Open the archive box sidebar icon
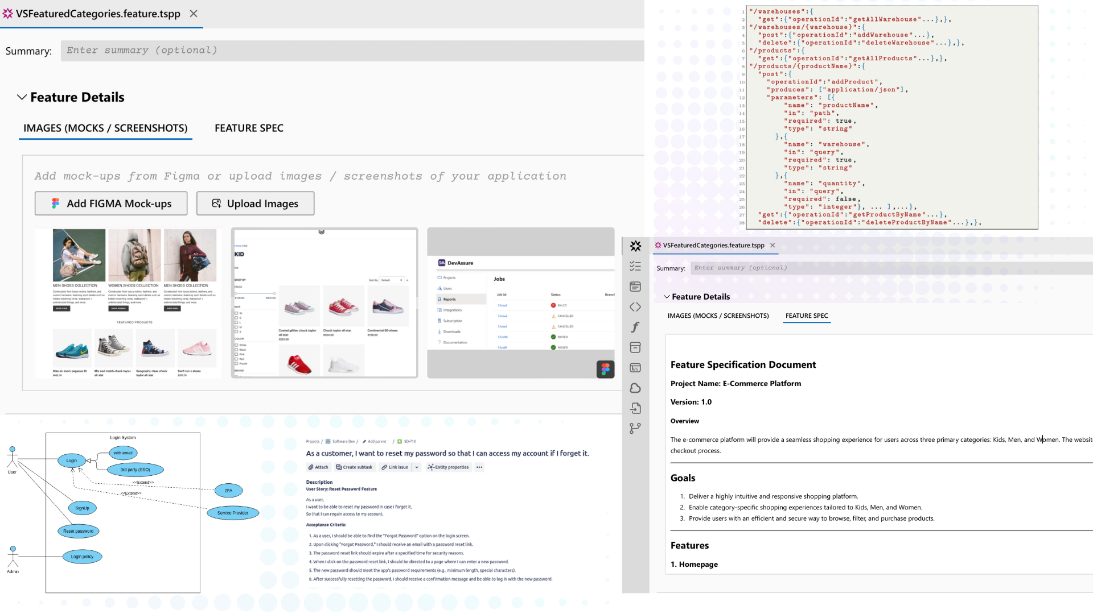 coord(635,347)
